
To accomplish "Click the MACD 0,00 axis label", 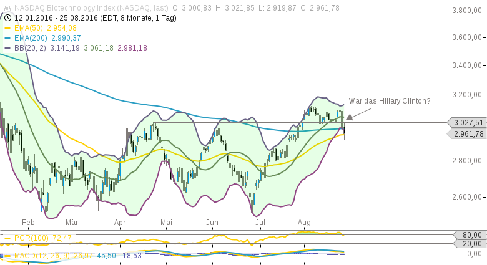I will click(x=475, y=254).
